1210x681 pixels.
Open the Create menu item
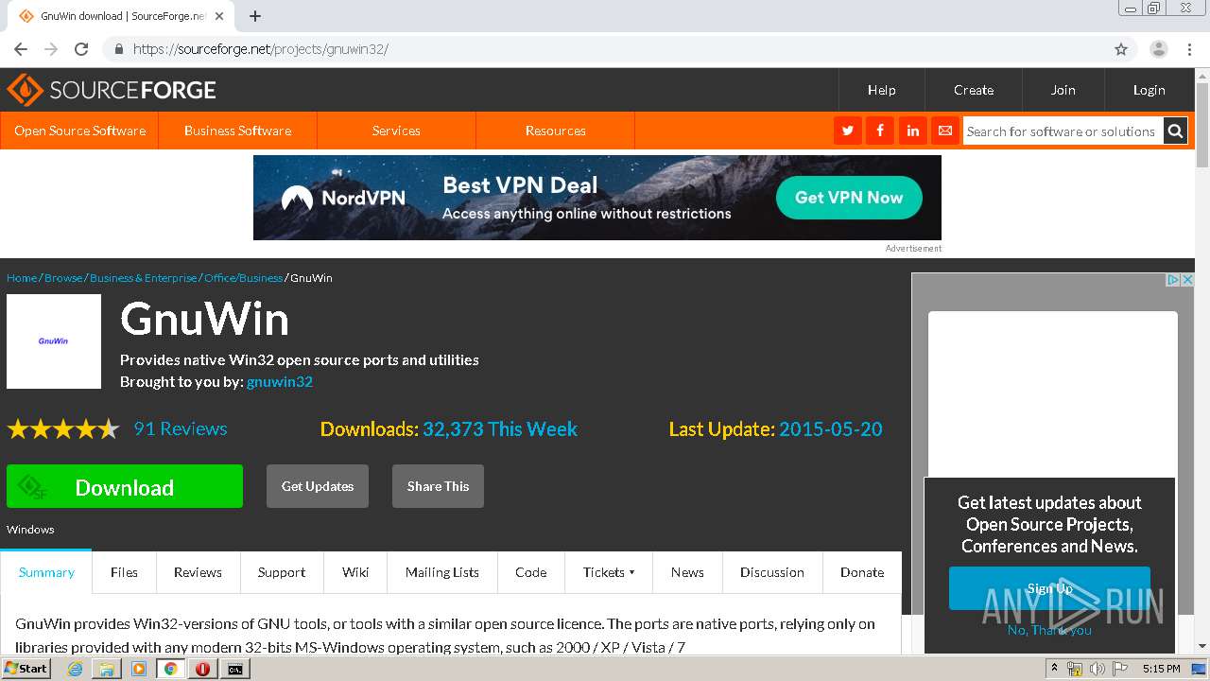(x=974, y=90)
